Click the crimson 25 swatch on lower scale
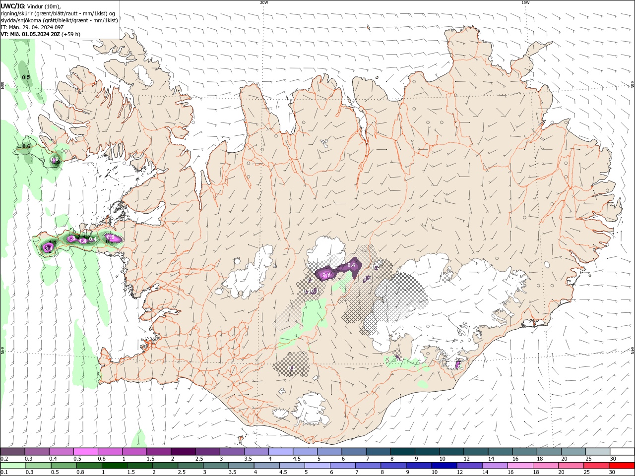Image resolution: width=635 pixels, height=476 pixels. tap(596, 466)
